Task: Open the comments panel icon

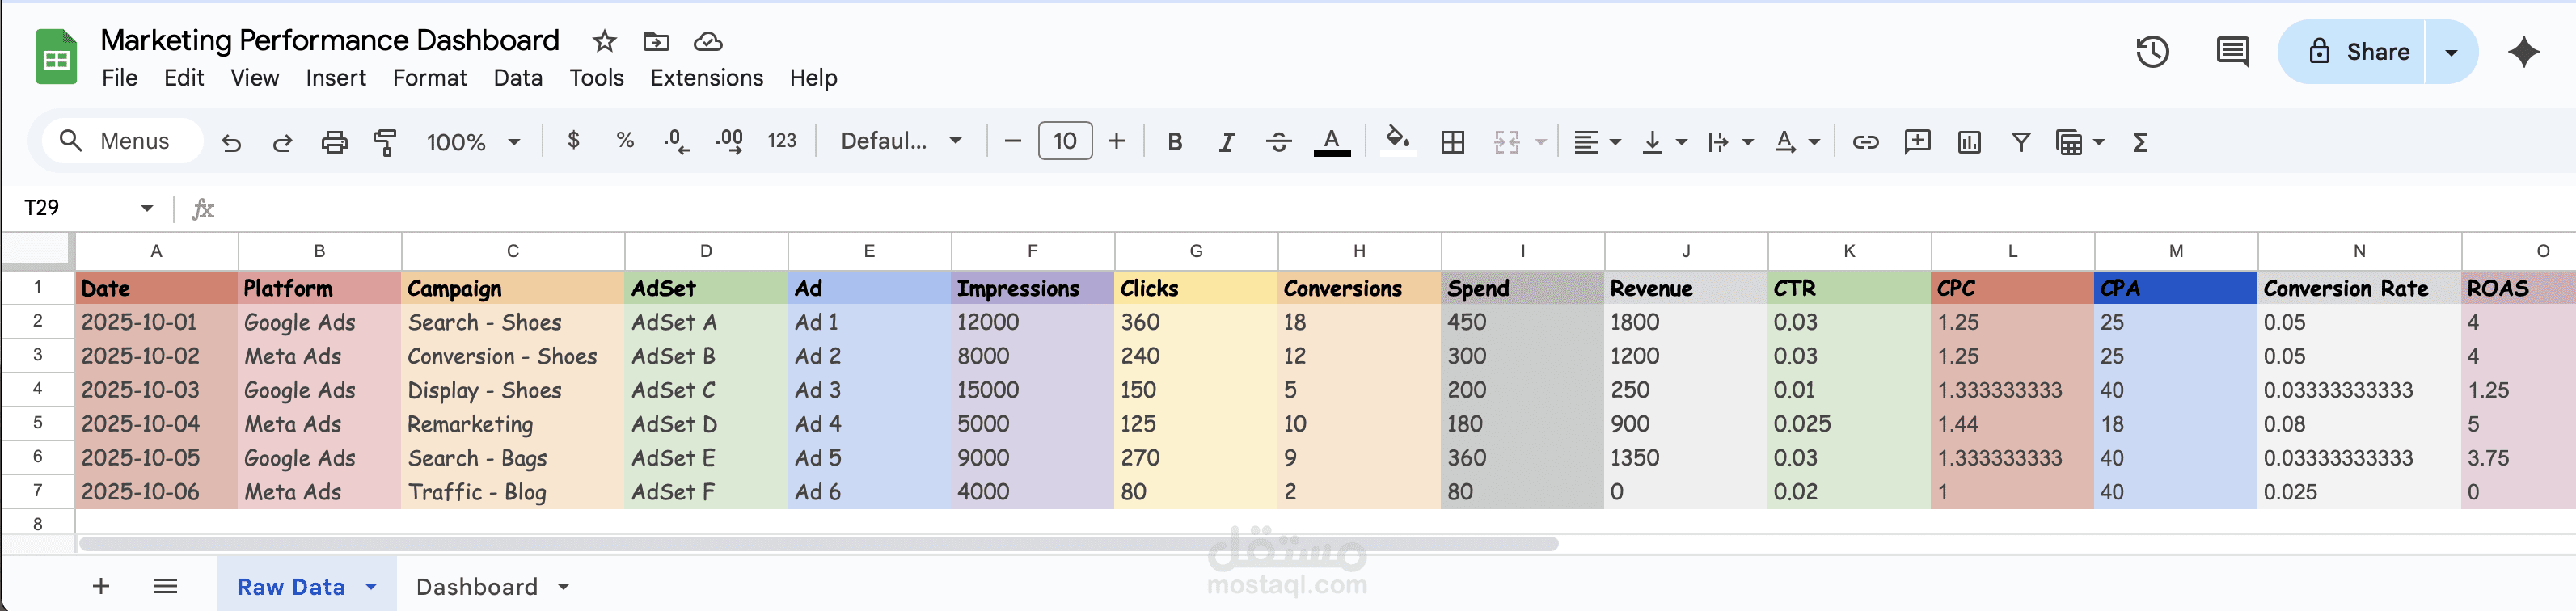Action: pos(2232,52)
